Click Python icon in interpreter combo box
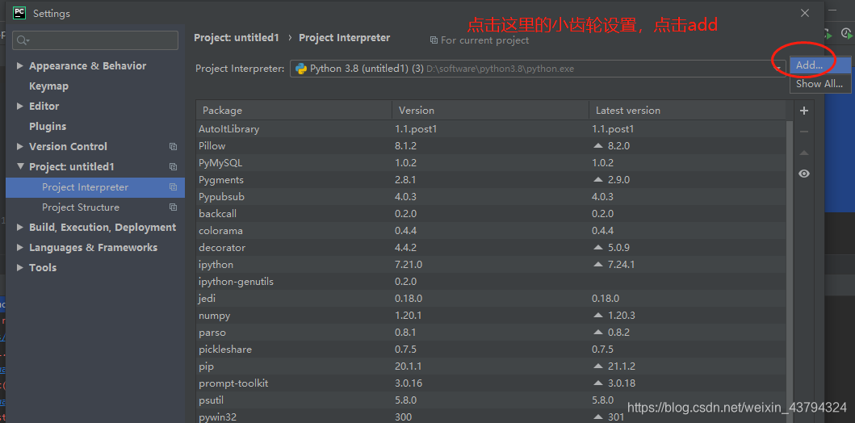 (300, 69)
